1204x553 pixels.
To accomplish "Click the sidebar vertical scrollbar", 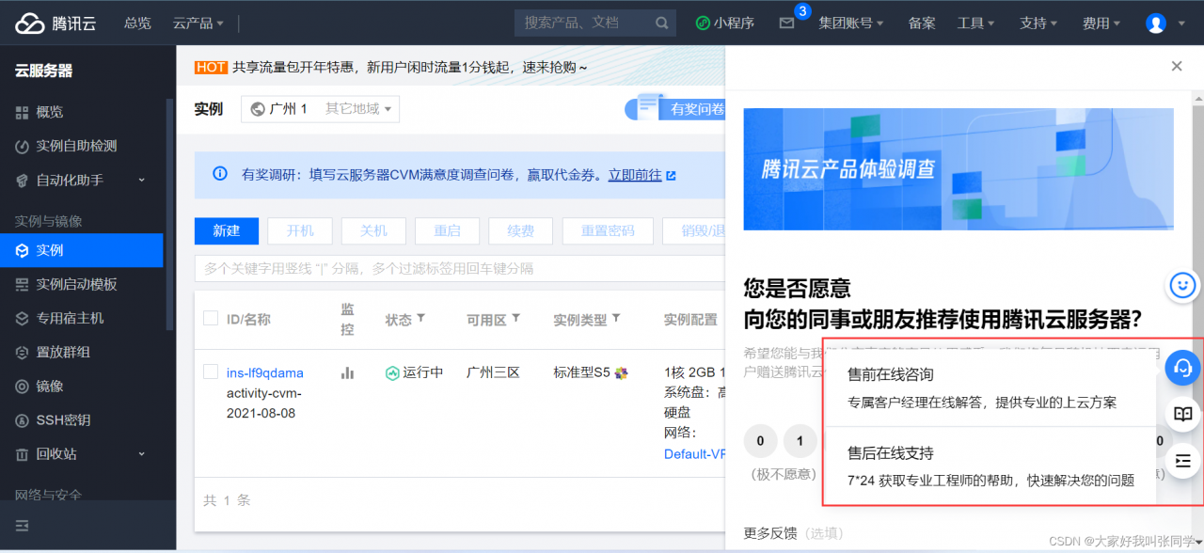I will pos(169,214).
